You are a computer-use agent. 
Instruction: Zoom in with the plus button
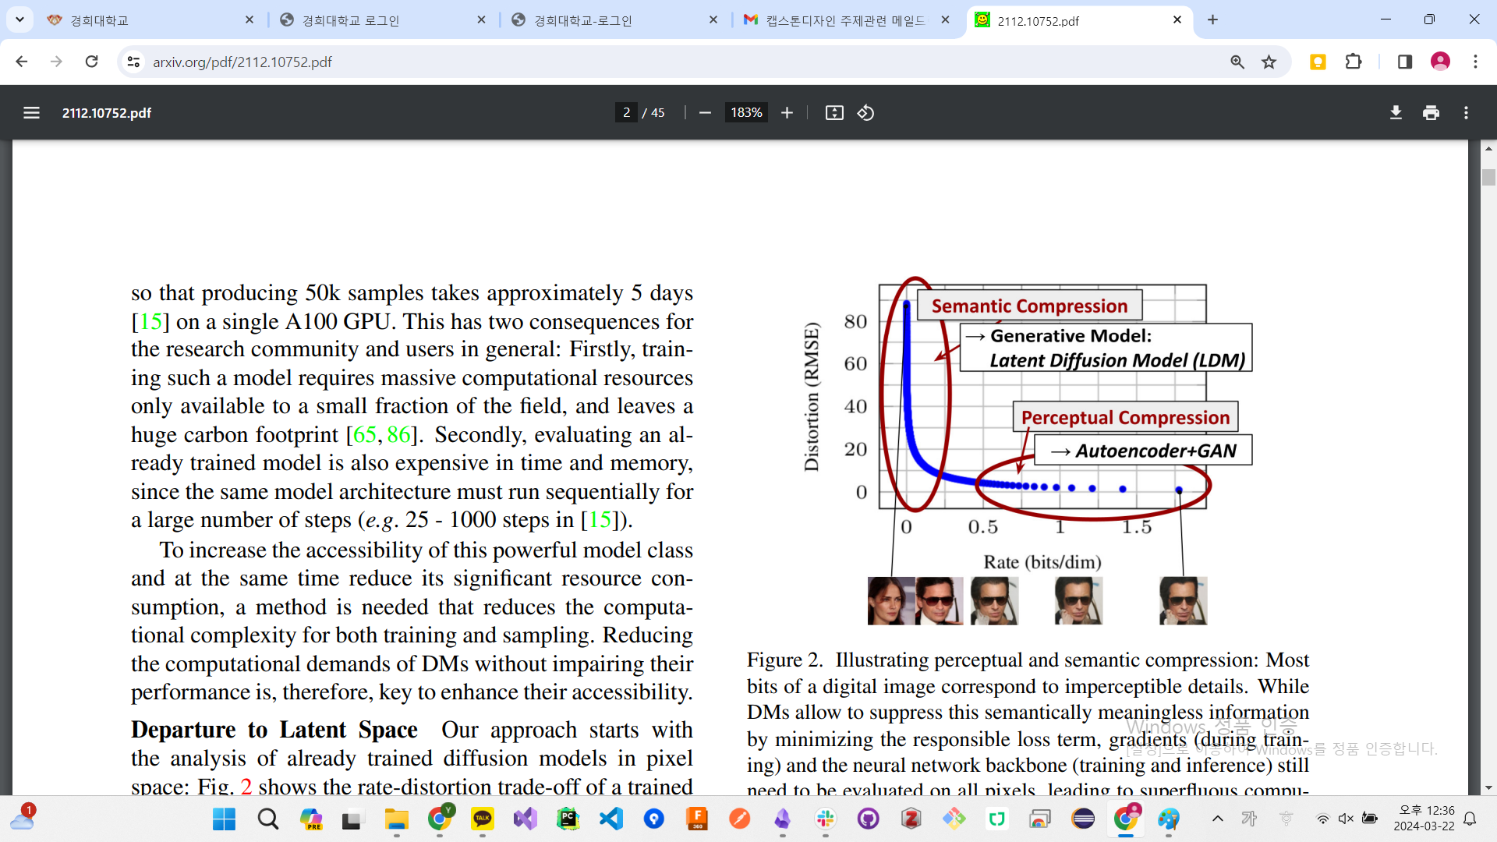pyautogui.click(x=787, y=113)
